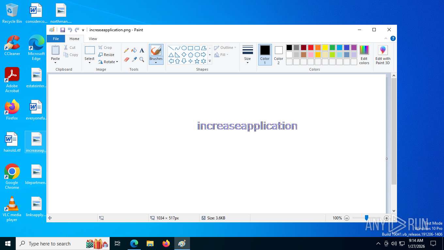Expand the Select dropdown arrow
Viewport: 444px width, 250px height.
(x=89, y=62)
